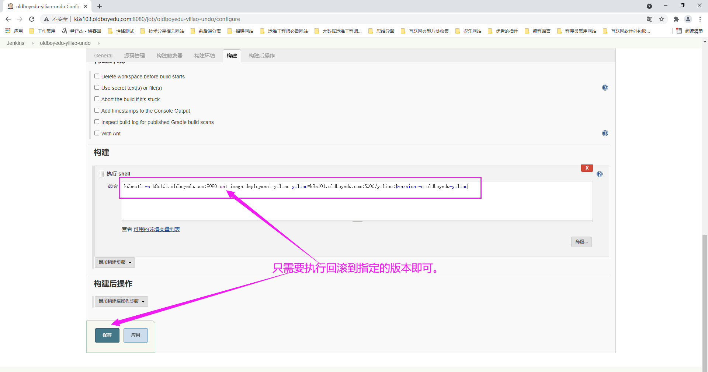This screenshot has width=708, height=372.
Task: Enable Delete workspace before build starts
Action: tap(97, 76)
